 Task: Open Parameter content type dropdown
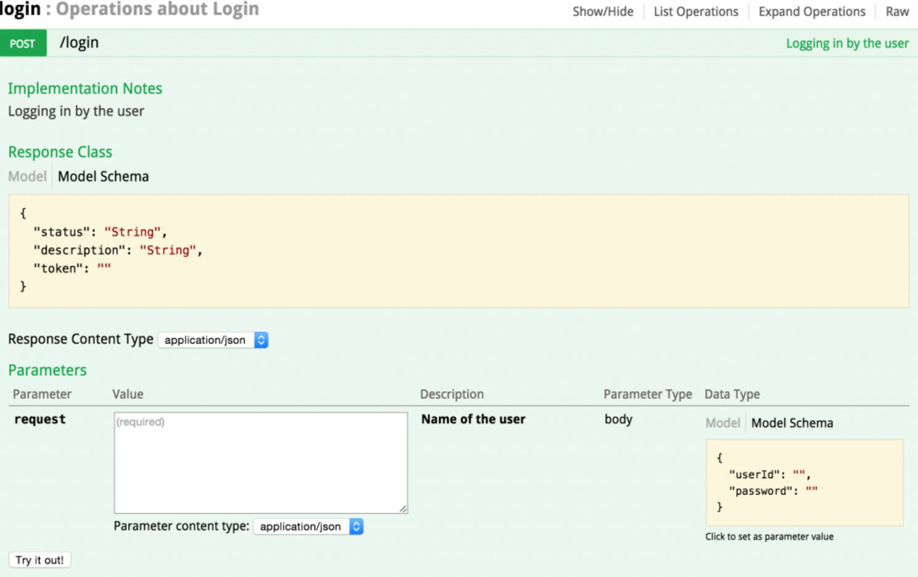(301, 526)
